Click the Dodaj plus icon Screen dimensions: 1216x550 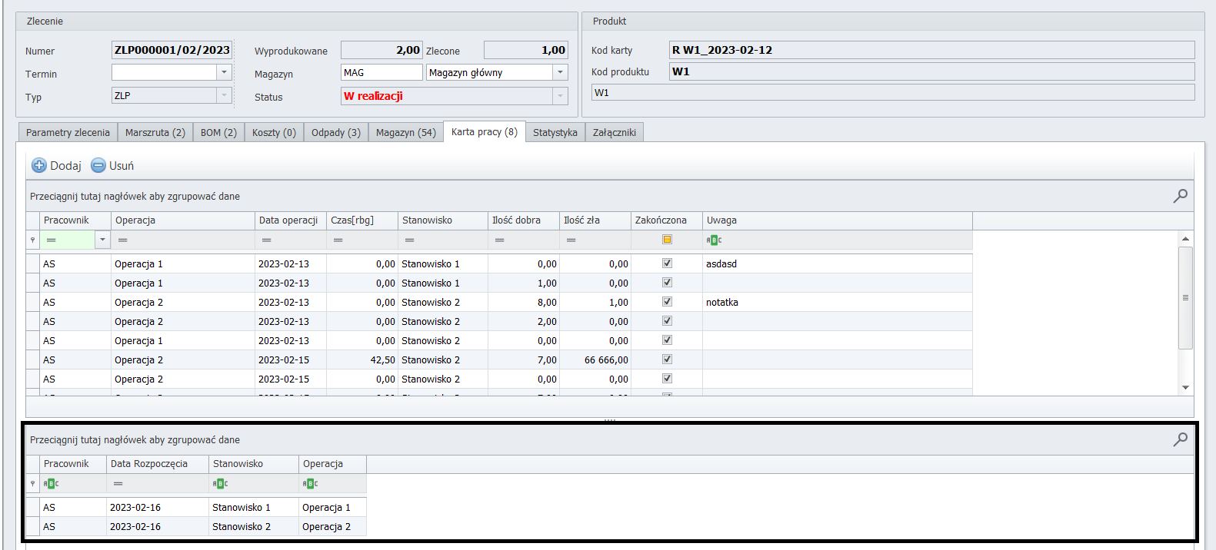[39, 165]
